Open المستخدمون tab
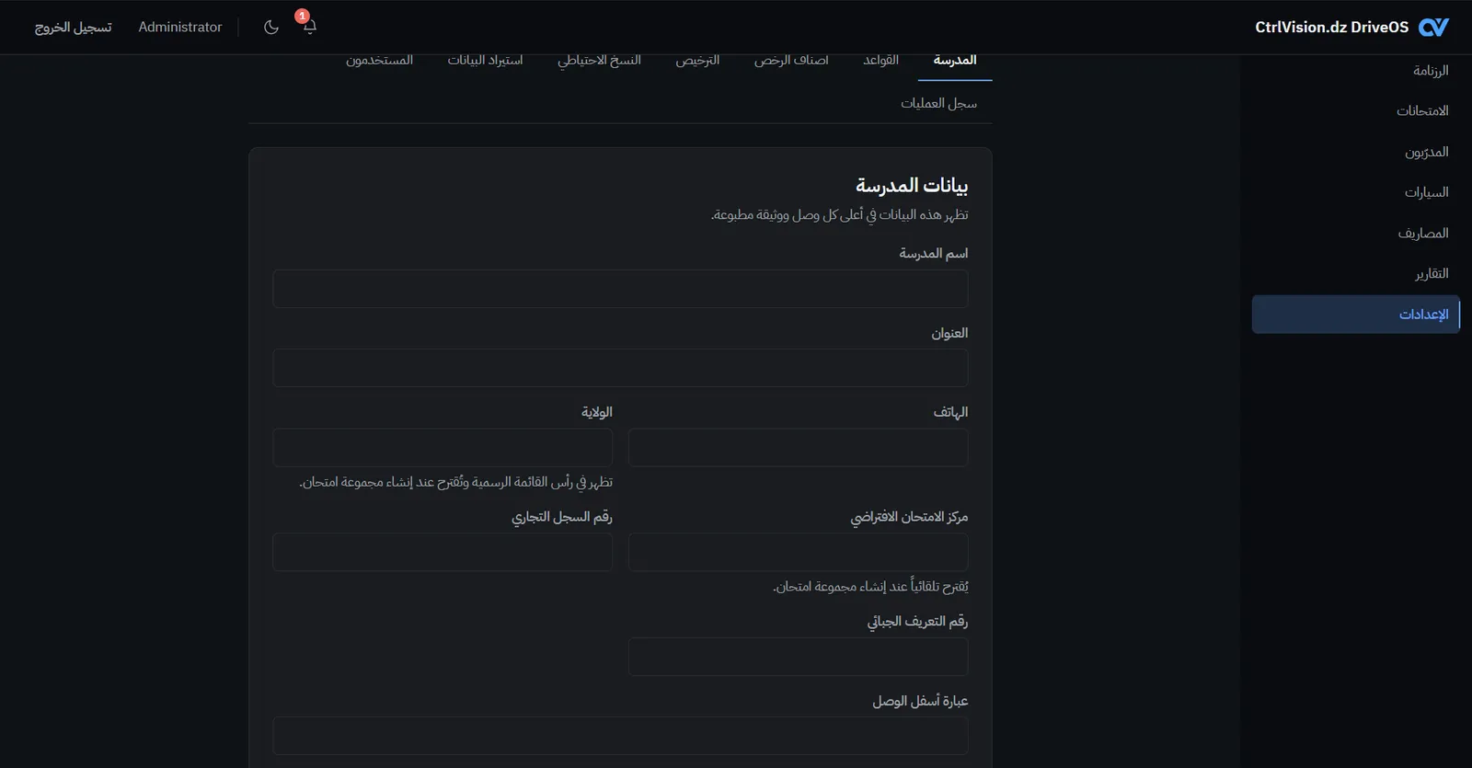The width and height of the screenshot is (1472, 768). click(379, 61)
